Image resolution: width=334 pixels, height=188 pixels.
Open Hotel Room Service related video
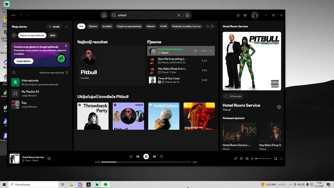[239, 132]
